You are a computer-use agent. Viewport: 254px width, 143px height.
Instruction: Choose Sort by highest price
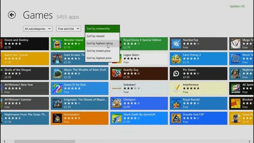pyautogui.click(x=102, y=58)
